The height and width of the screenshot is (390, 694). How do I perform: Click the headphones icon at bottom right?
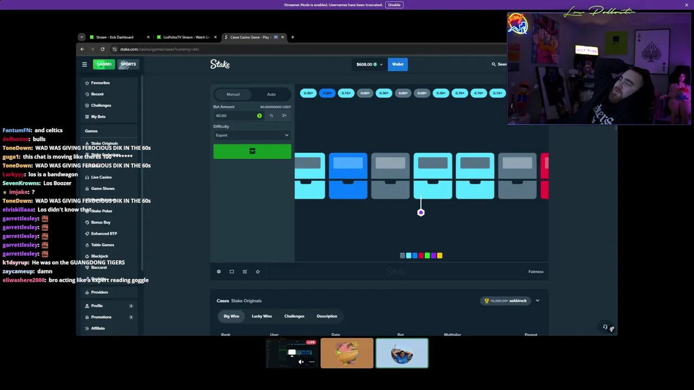(605, 327)
